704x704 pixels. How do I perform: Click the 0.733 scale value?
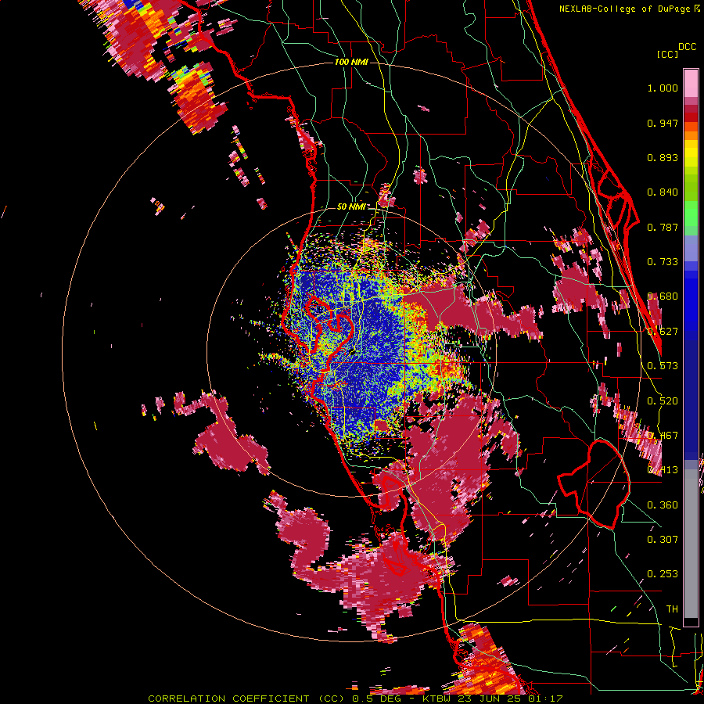(663, 262)
